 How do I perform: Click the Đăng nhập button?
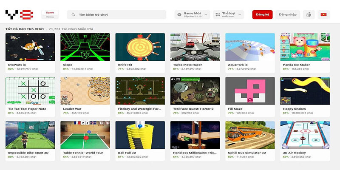point(287,15)
